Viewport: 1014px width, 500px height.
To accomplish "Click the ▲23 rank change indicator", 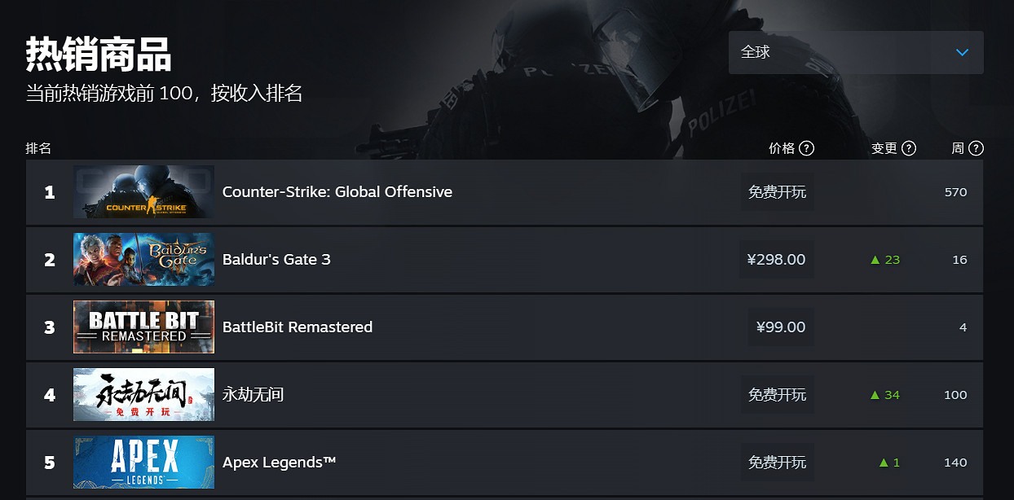I will point(884,259).
